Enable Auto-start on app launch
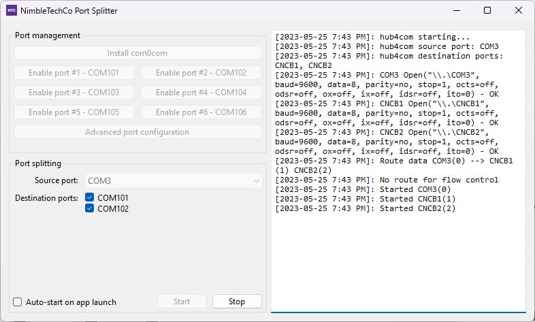Viewport: 535px width, 322px height. point(18,302)
